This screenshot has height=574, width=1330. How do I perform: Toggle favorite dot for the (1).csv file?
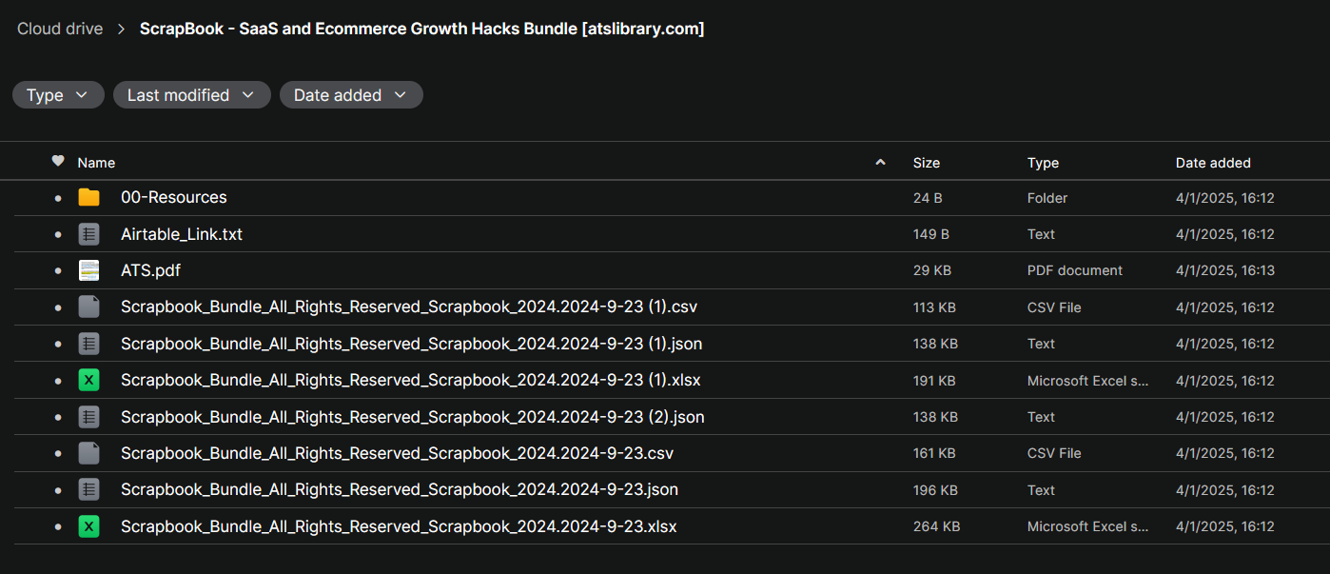(58, 307)
